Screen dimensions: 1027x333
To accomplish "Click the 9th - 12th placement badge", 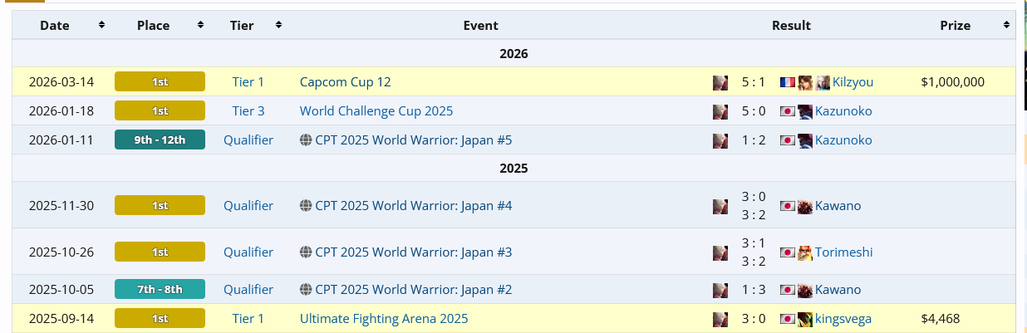I will click(160, 140).
